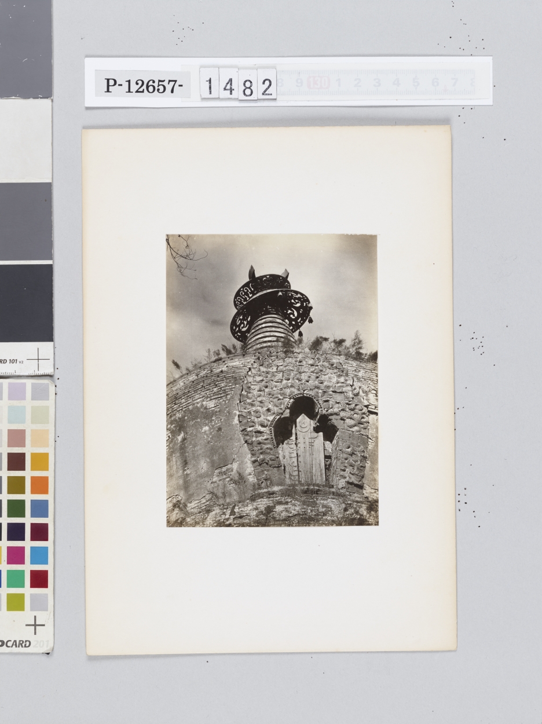Select the dusty pink color swatch
The image size is (542, 724).
[16, 438]
